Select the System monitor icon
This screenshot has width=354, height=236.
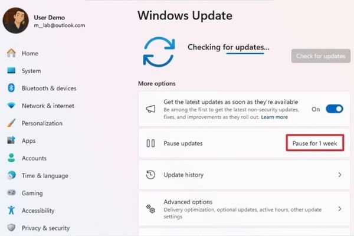(11, 70)
